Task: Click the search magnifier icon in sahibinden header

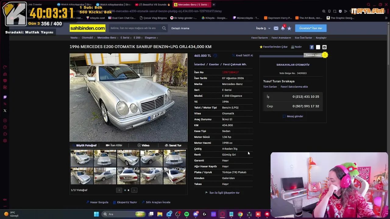Action: click(164, 28)
